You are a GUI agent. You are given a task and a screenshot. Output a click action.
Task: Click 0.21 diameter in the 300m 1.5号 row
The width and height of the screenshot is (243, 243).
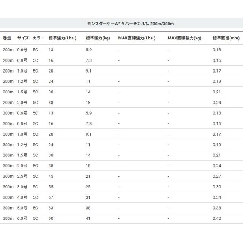pos(217,155)
